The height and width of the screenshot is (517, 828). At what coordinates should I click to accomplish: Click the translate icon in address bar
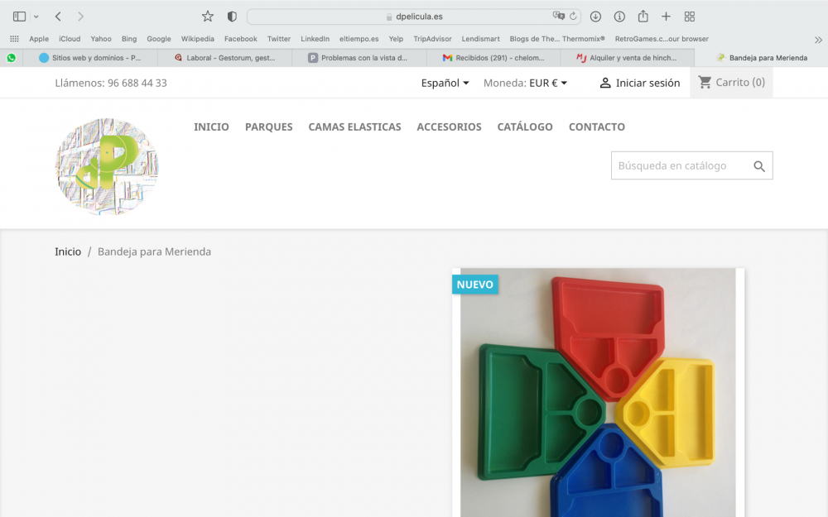pos(558,16)
